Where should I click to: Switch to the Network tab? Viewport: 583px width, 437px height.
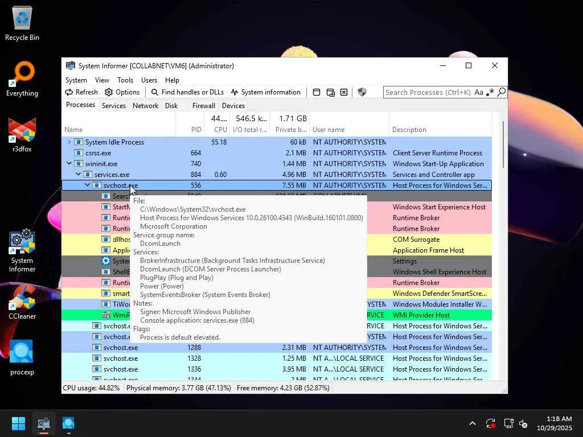pyautogui.click(x=145, y=106)
